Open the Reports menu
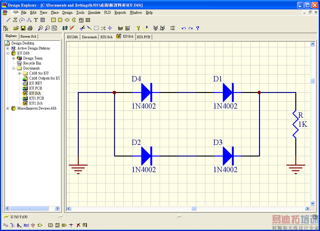 (x=120, y=13)
